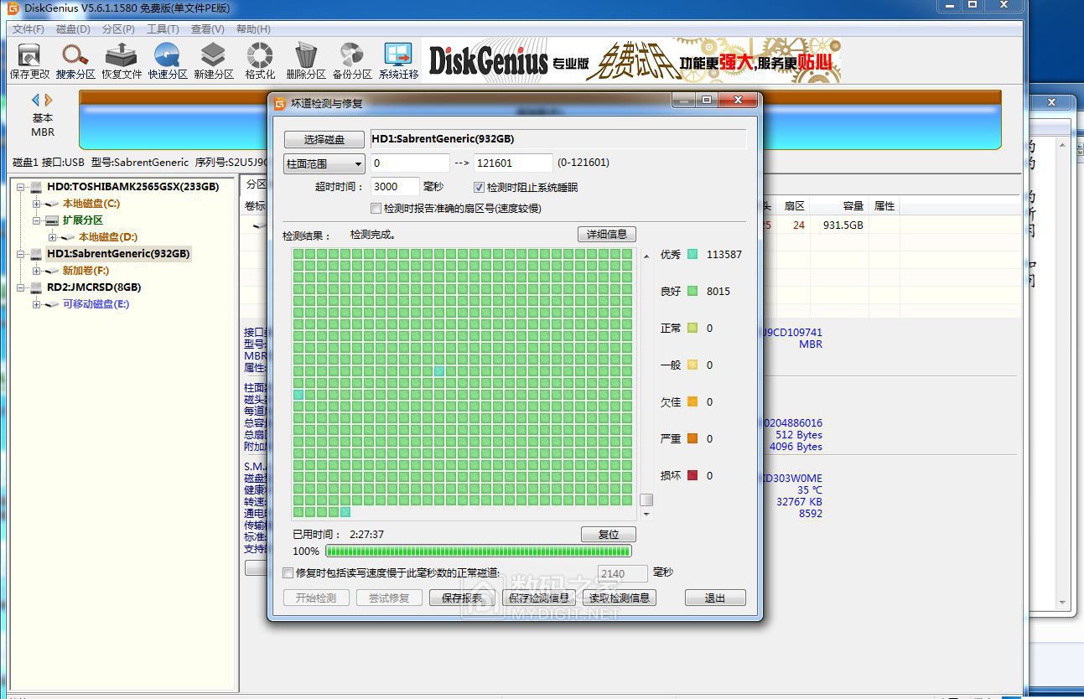The image size is (1084, 699).
Task: Toggle 检测时阻止系统睡眠 checkbox
Action: (x=480, y=188)
